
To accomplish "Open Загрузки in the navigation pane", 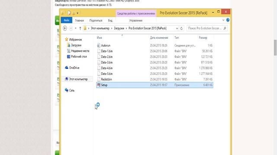I will coord(76,45).
